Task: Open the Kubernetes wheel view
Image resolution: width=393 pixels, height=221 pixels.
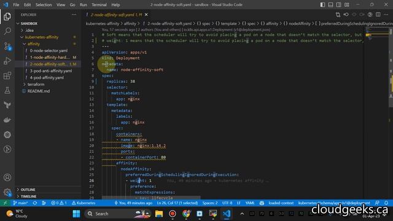Action: click(x=7, y=134)
